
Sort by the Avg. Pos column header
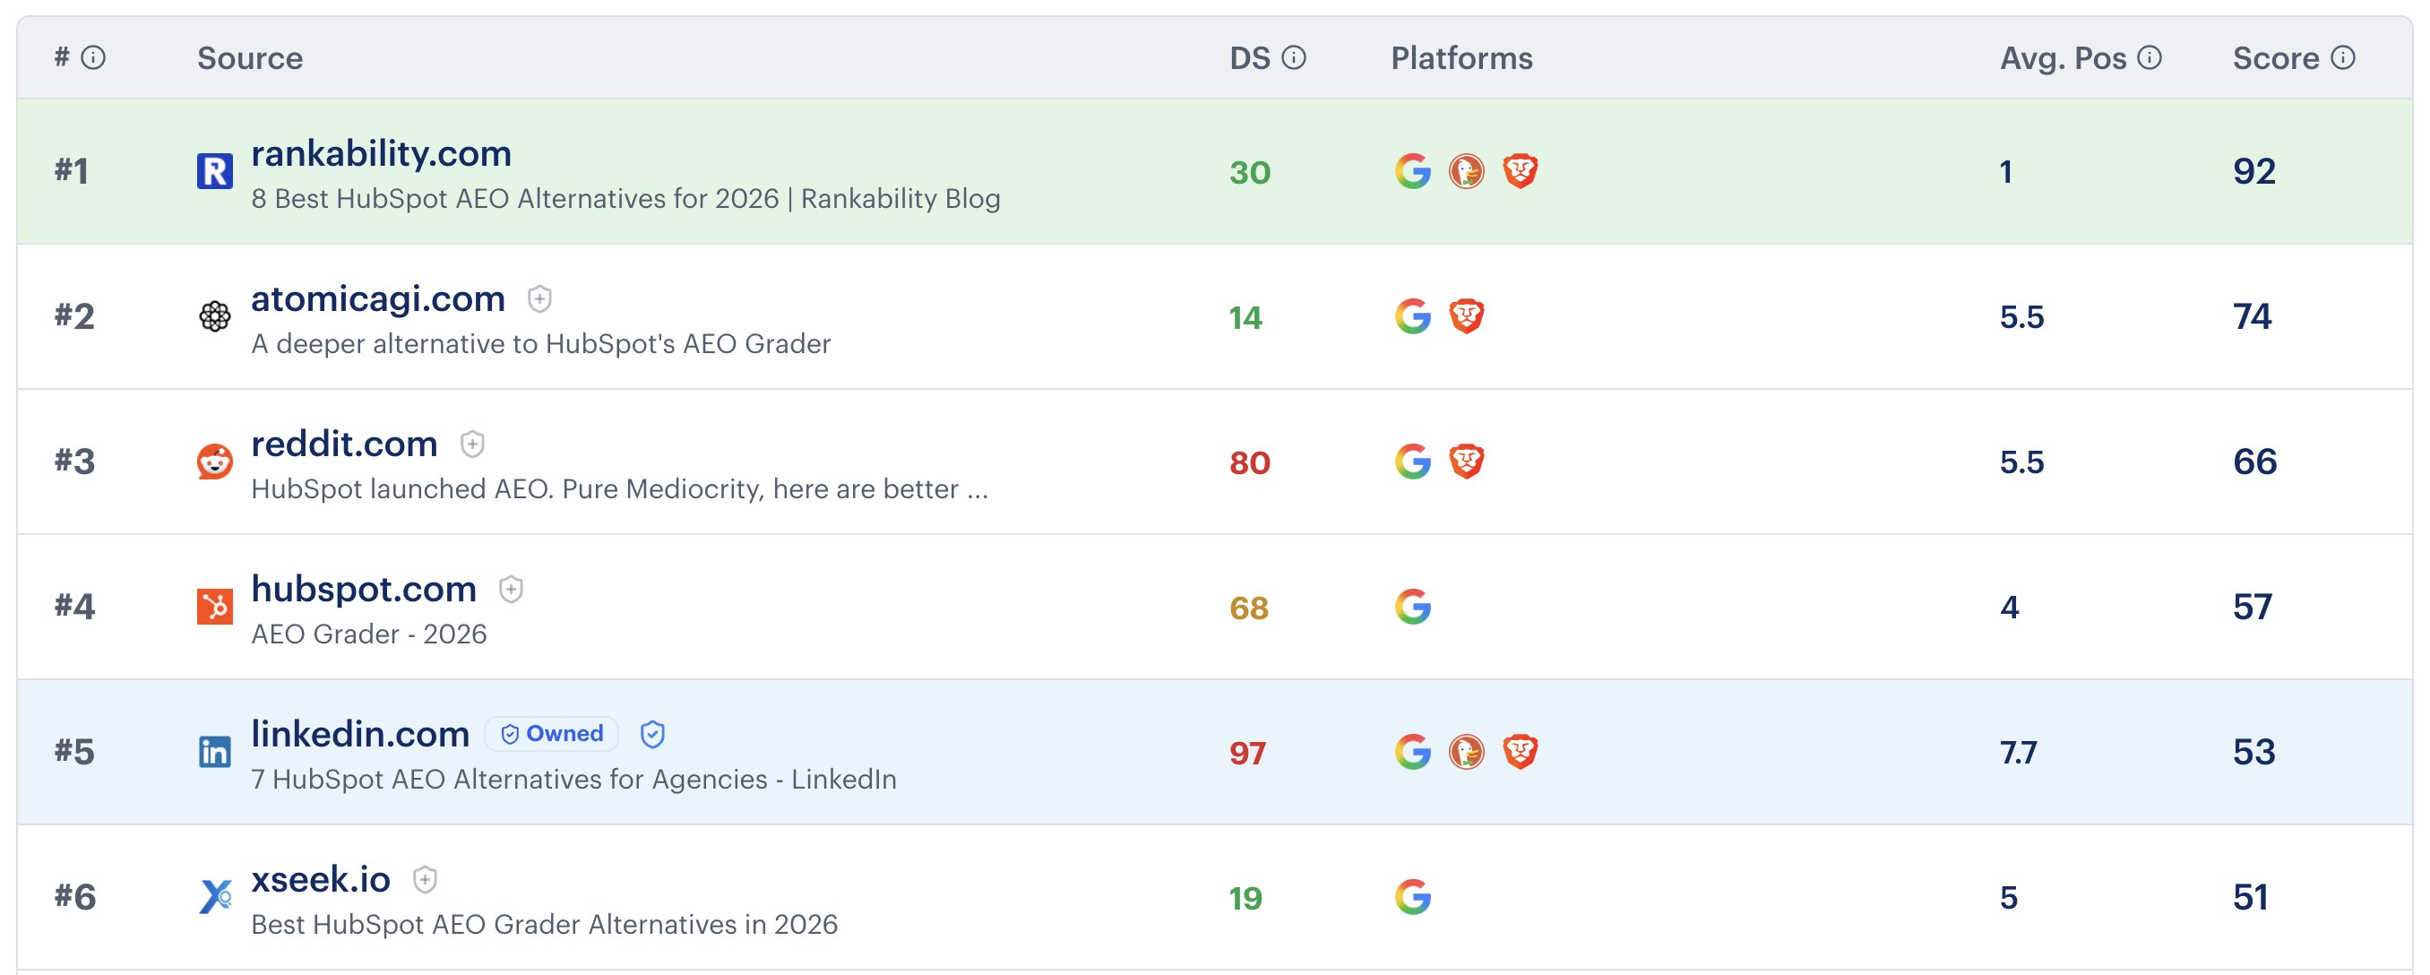click(2062, 58)
